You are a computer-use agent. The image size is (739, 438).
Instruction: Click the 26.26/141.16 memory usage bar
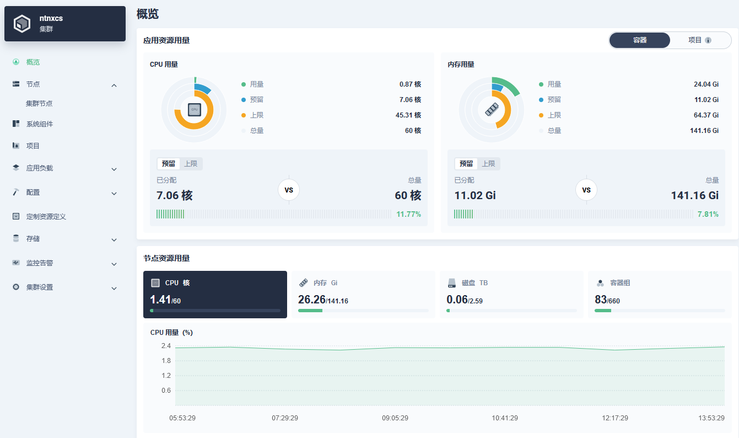point(363,311)
